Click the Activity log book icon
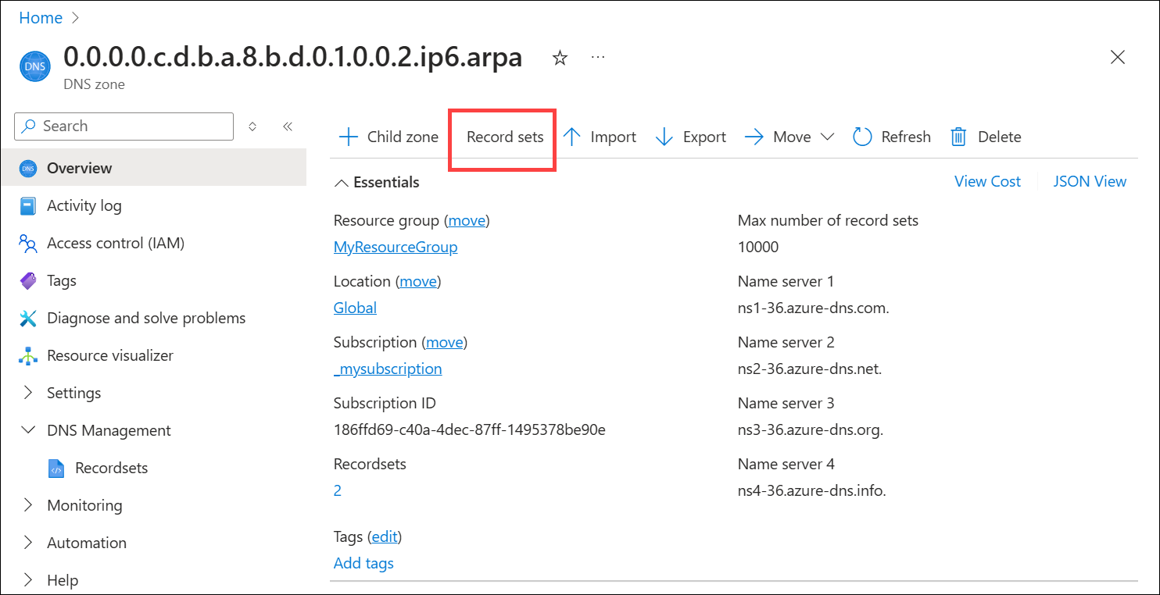This screenshot has width=1160, height=595. point(28,206)
